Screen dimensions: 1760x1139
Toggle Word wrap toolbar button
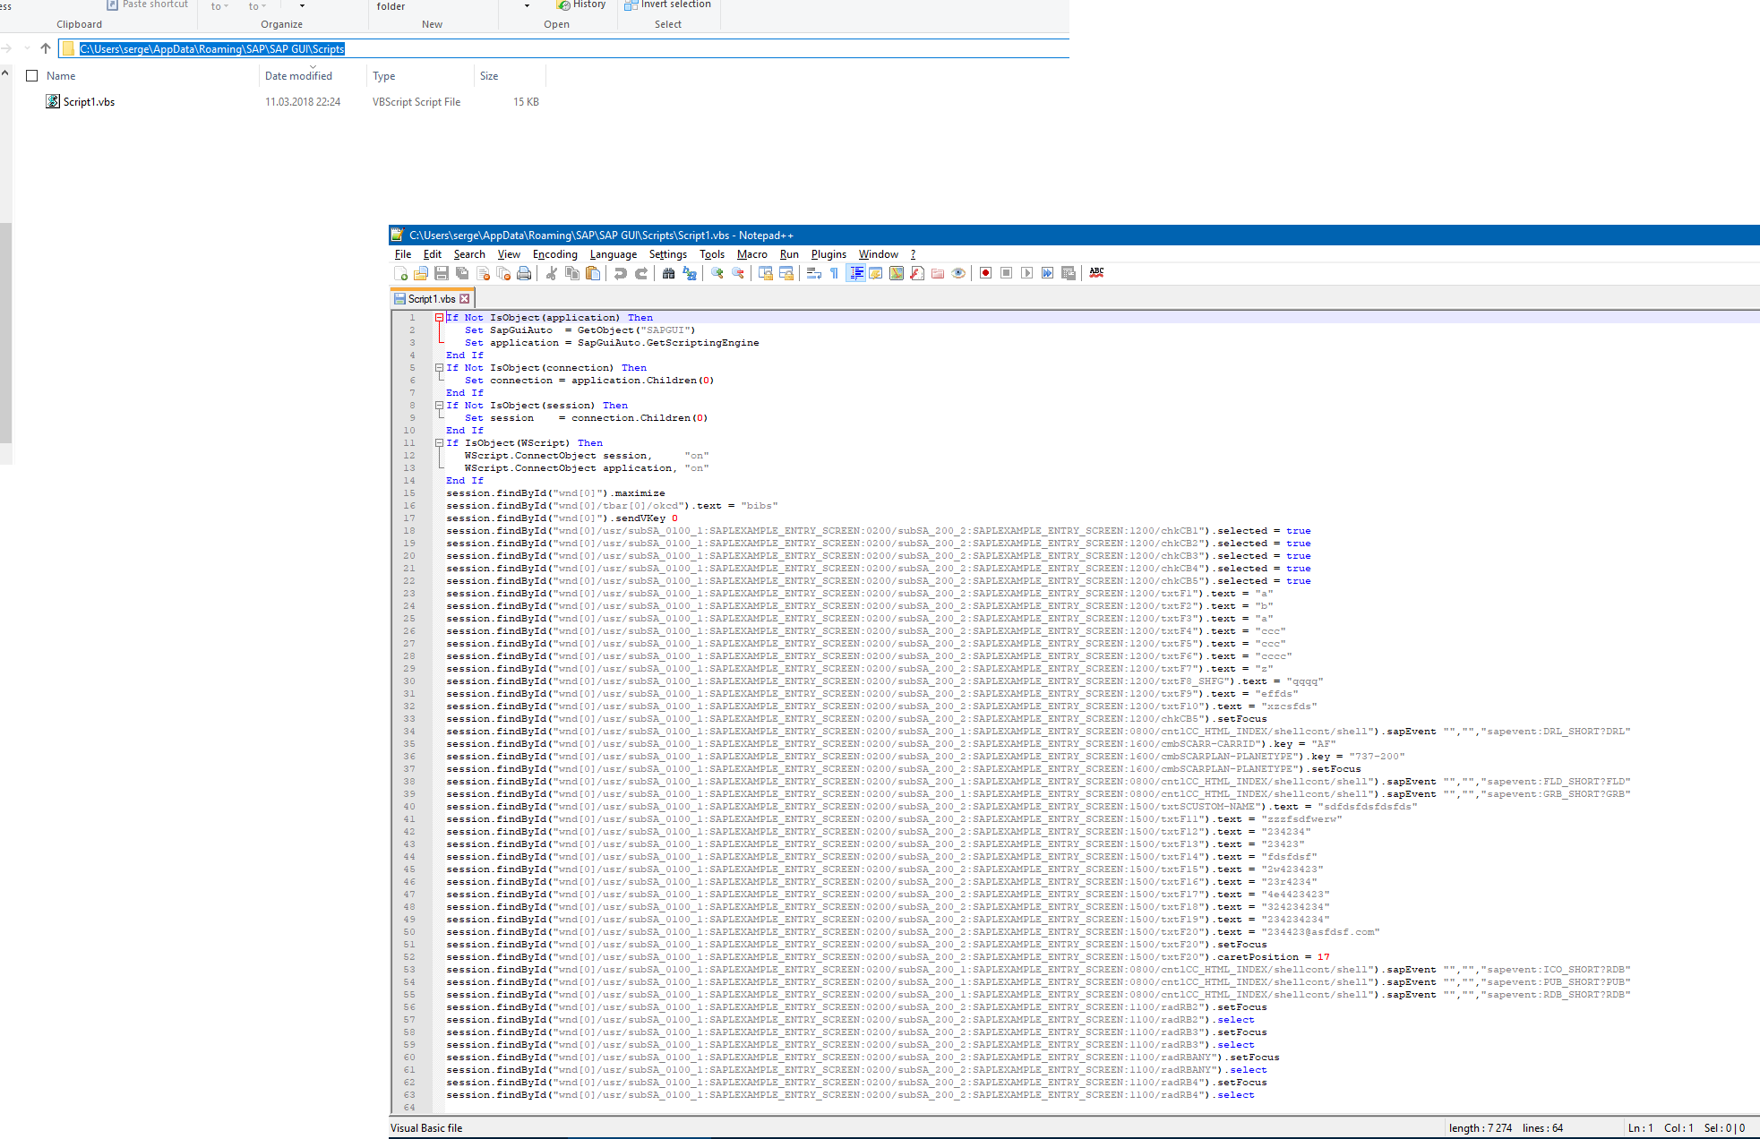[x=813, y=273]
